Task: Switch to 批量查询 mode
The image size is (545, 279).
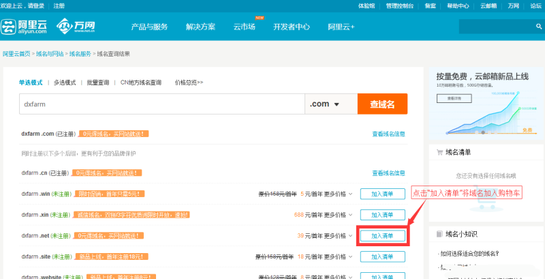Action: tap(98, 83)
